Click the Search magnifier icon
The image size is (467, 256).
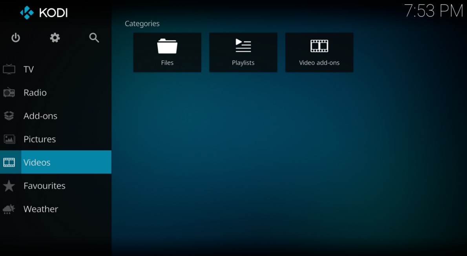94,38
